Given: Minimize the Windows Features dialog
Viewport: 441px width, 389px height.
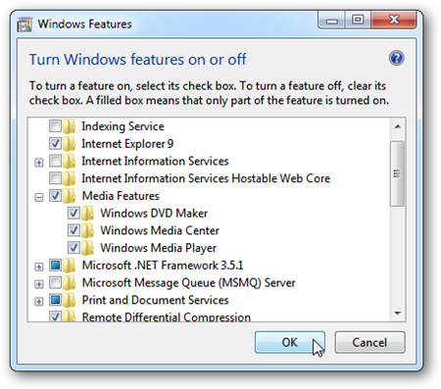Looking at the screenshot, I should tap(331, 21).
